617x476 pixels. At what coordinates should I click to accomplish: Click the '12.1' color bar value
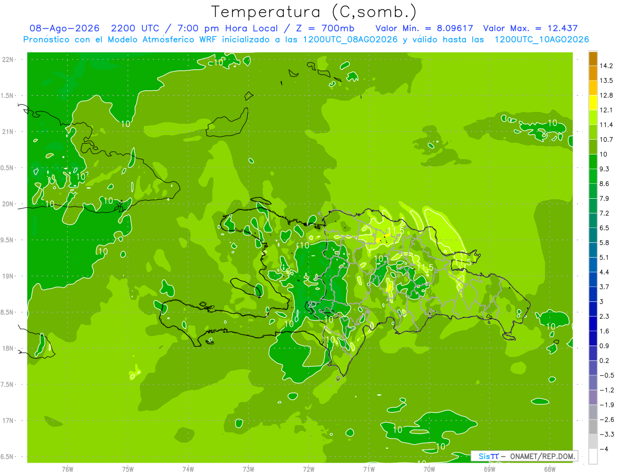coord(607,110)
